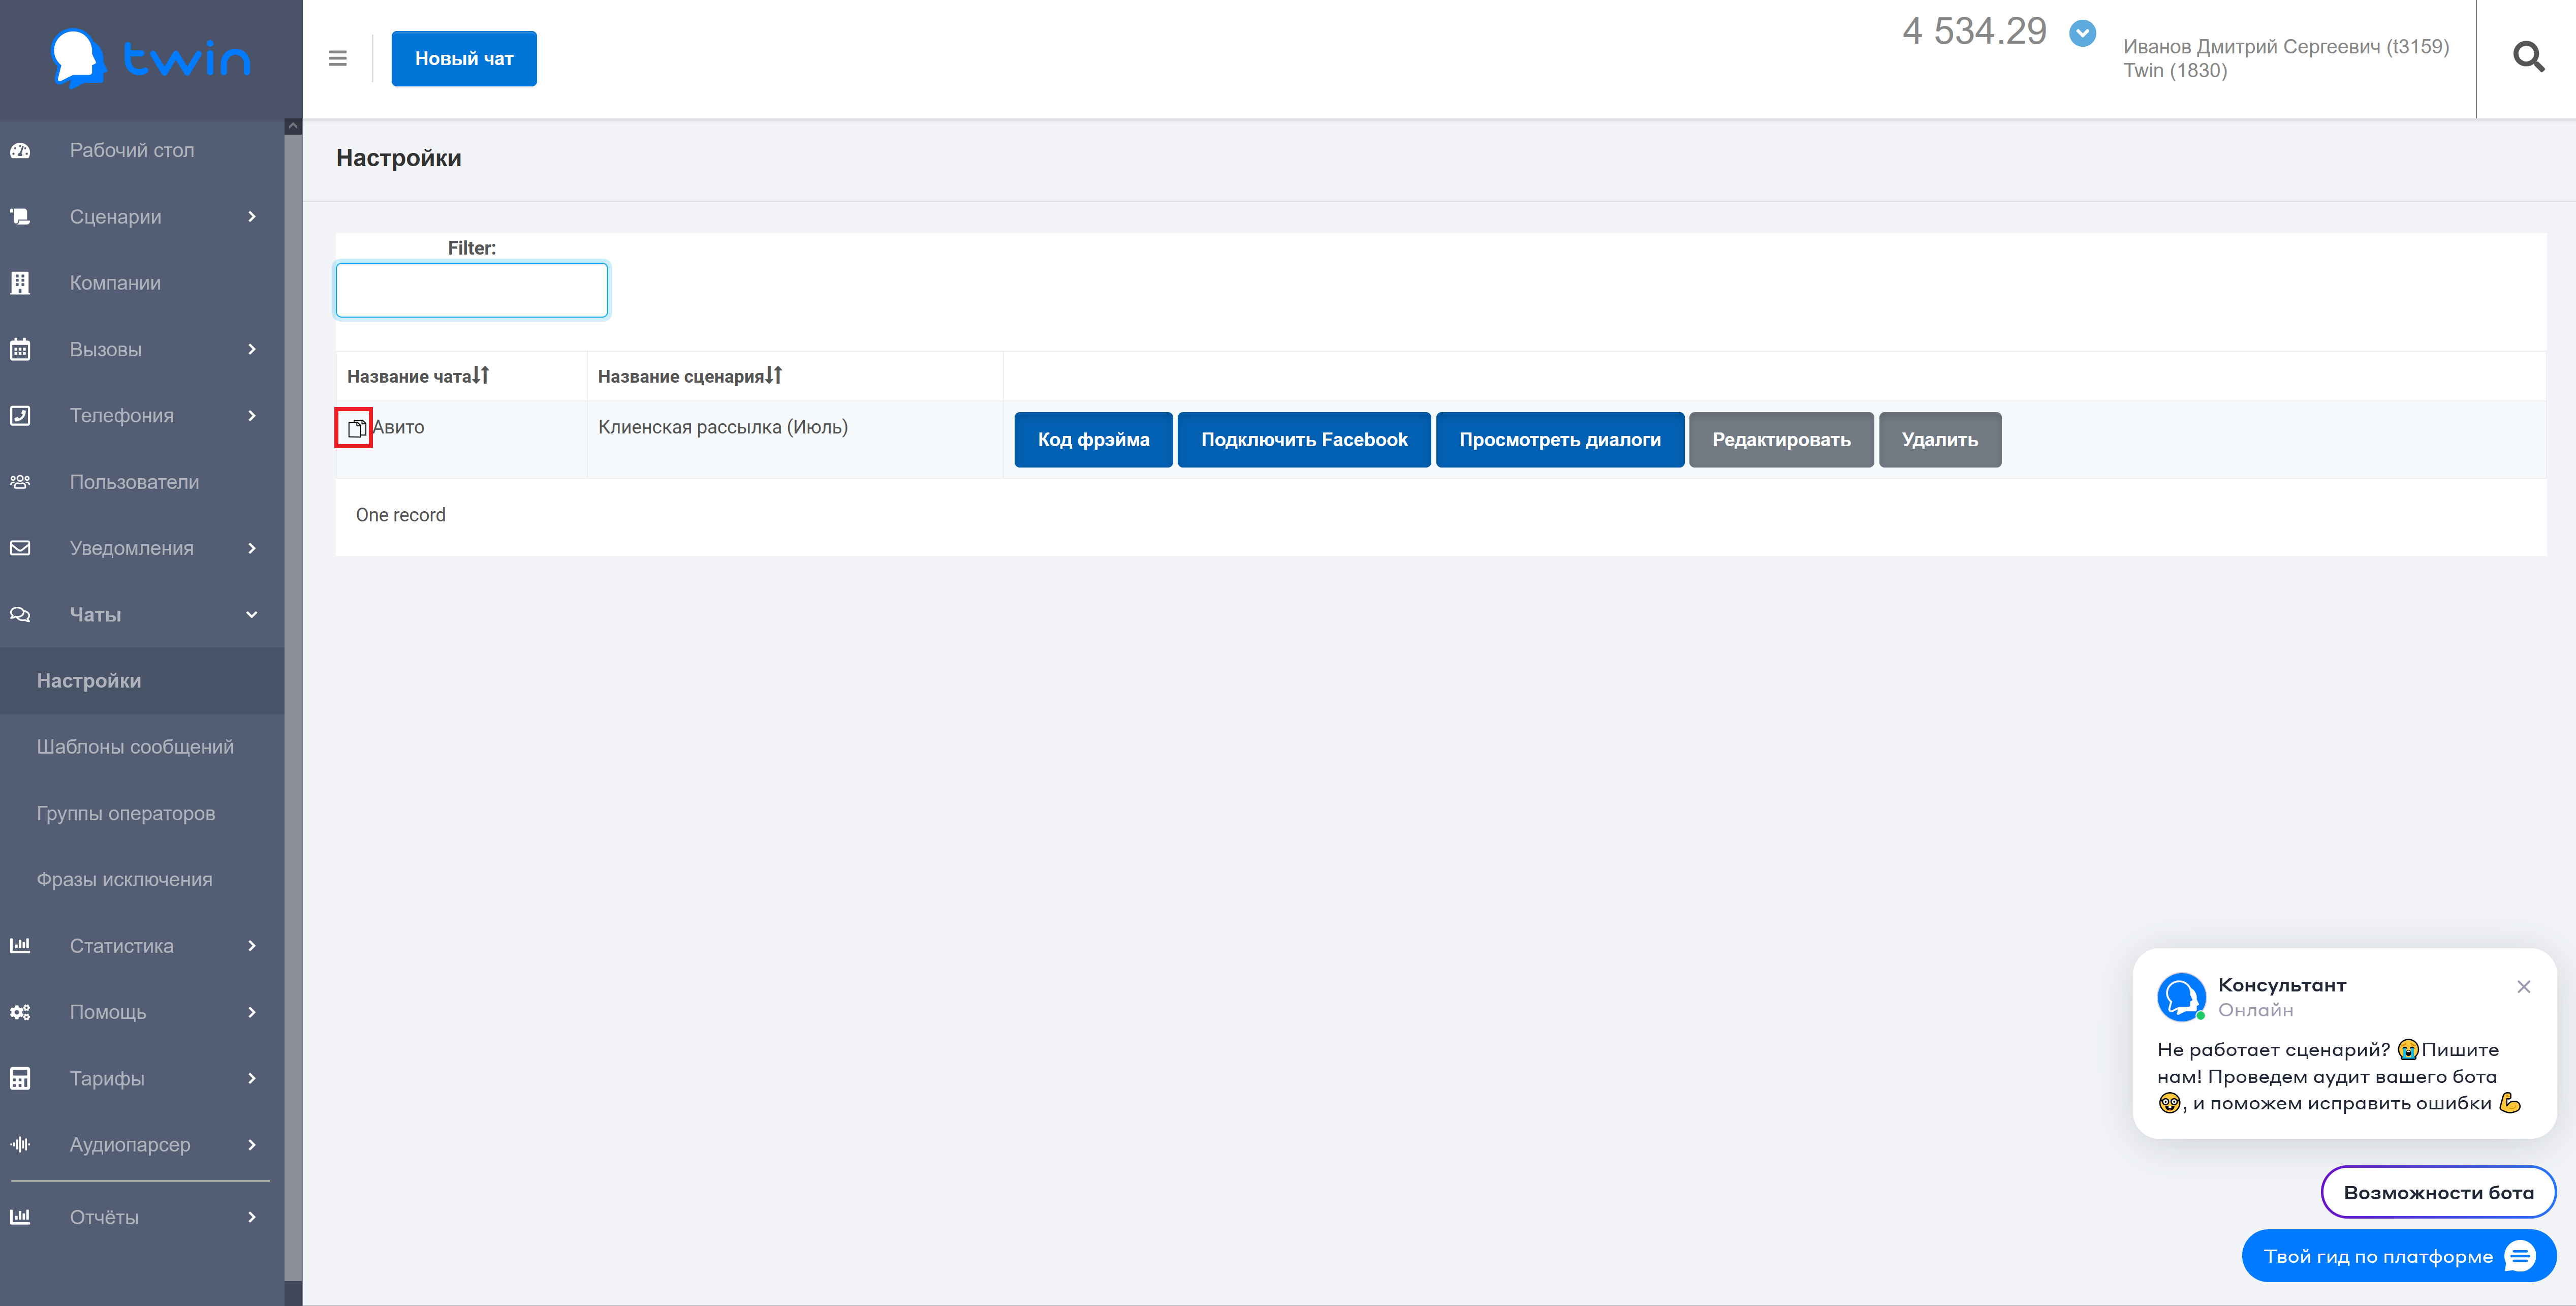
Task: Click the Телефония phone icon
Action: pos(20,416)
